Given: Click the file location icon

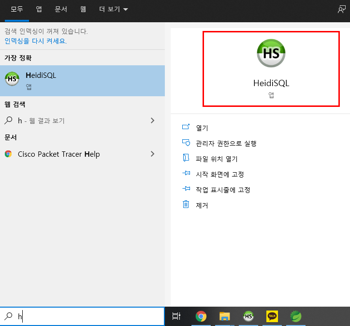Looking at the screenshot, I should pyautogui.click(x=186, y=158).
